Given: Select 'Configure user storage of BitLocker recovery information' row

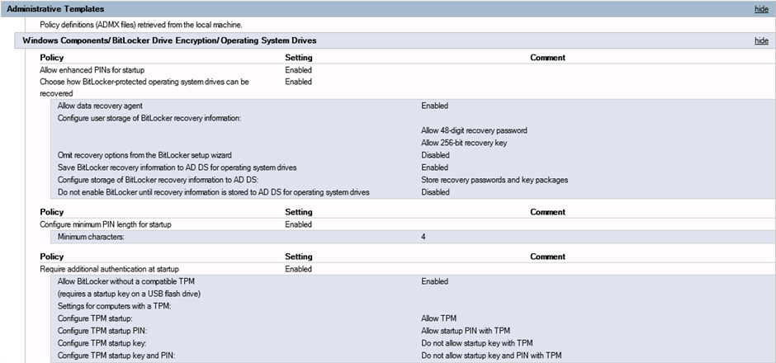Looking at the screenshot, I should point(149,118).
